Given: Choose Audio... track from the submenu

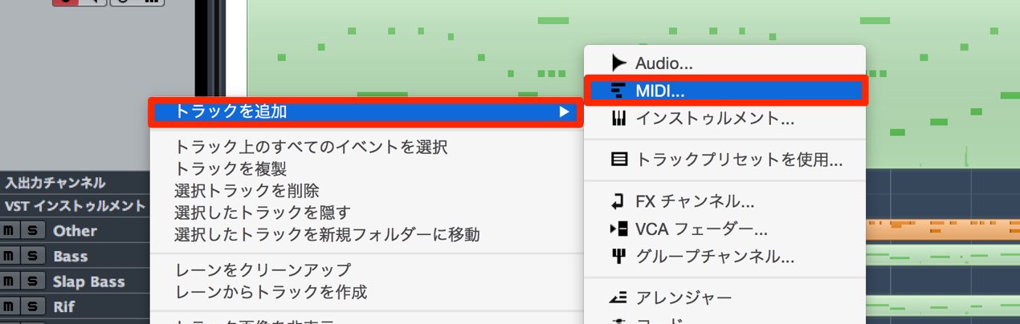Looking at the screenshot, I should [x=725, y=63].
